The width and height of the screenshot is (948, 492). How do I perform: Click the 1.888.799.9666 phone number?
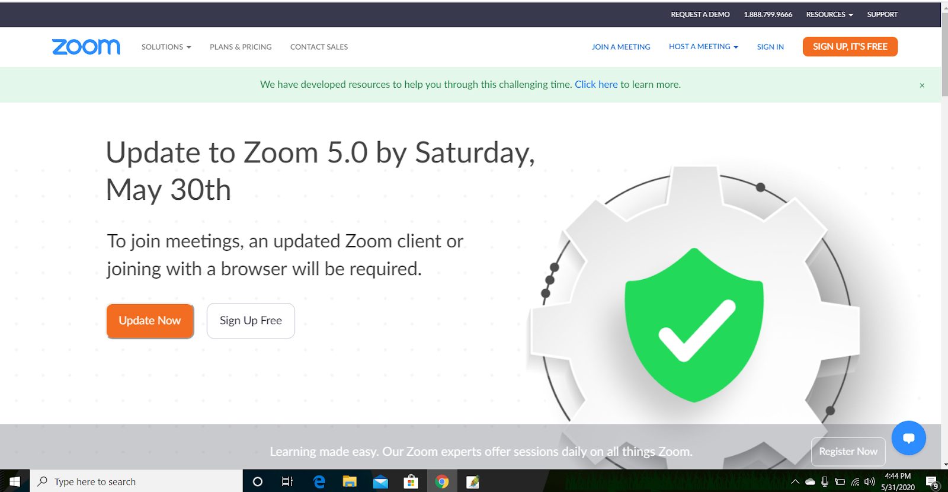pos(768,14)
